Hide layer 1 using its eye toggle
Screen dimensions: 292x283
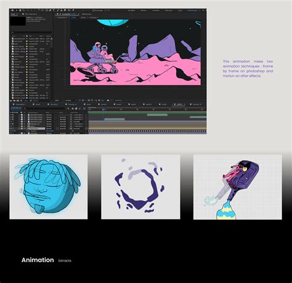[11, 115]
